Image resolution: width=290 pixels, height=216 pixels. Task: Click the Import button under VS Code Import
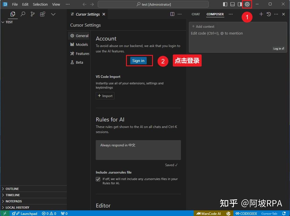tap(105, 96)
